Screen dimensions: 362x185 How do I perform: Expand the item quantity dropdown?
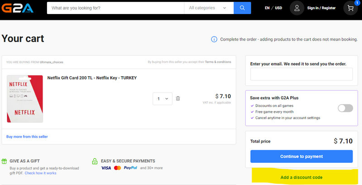coord(162,98)
